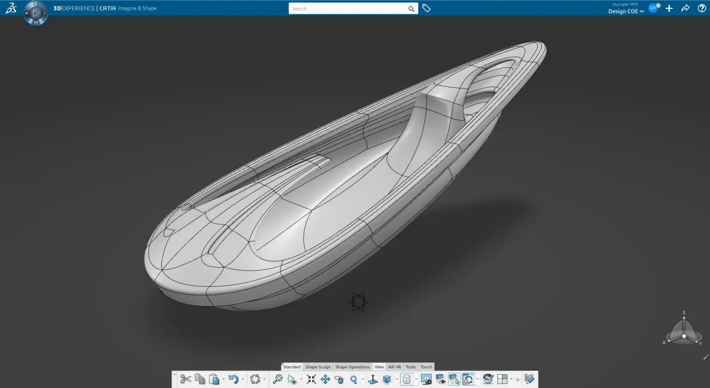Open the Shape Operations tab
The image size is (710, 388).
pos(352,367)
